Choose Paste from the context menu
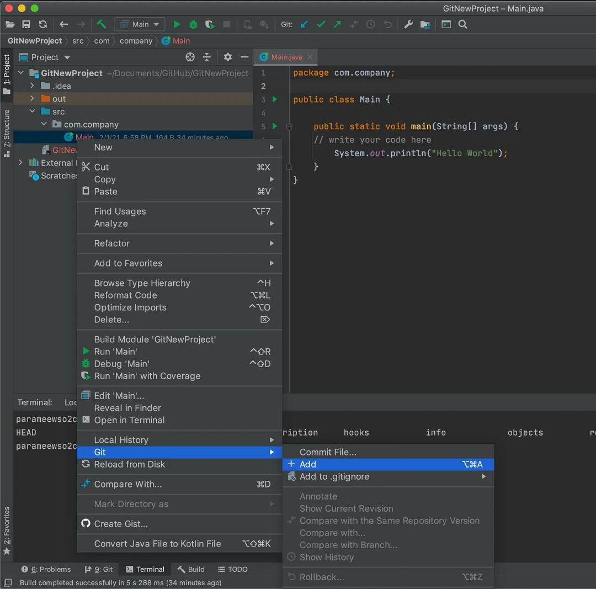This screenshot has width=596, height=589. click(x=179, y=192)
